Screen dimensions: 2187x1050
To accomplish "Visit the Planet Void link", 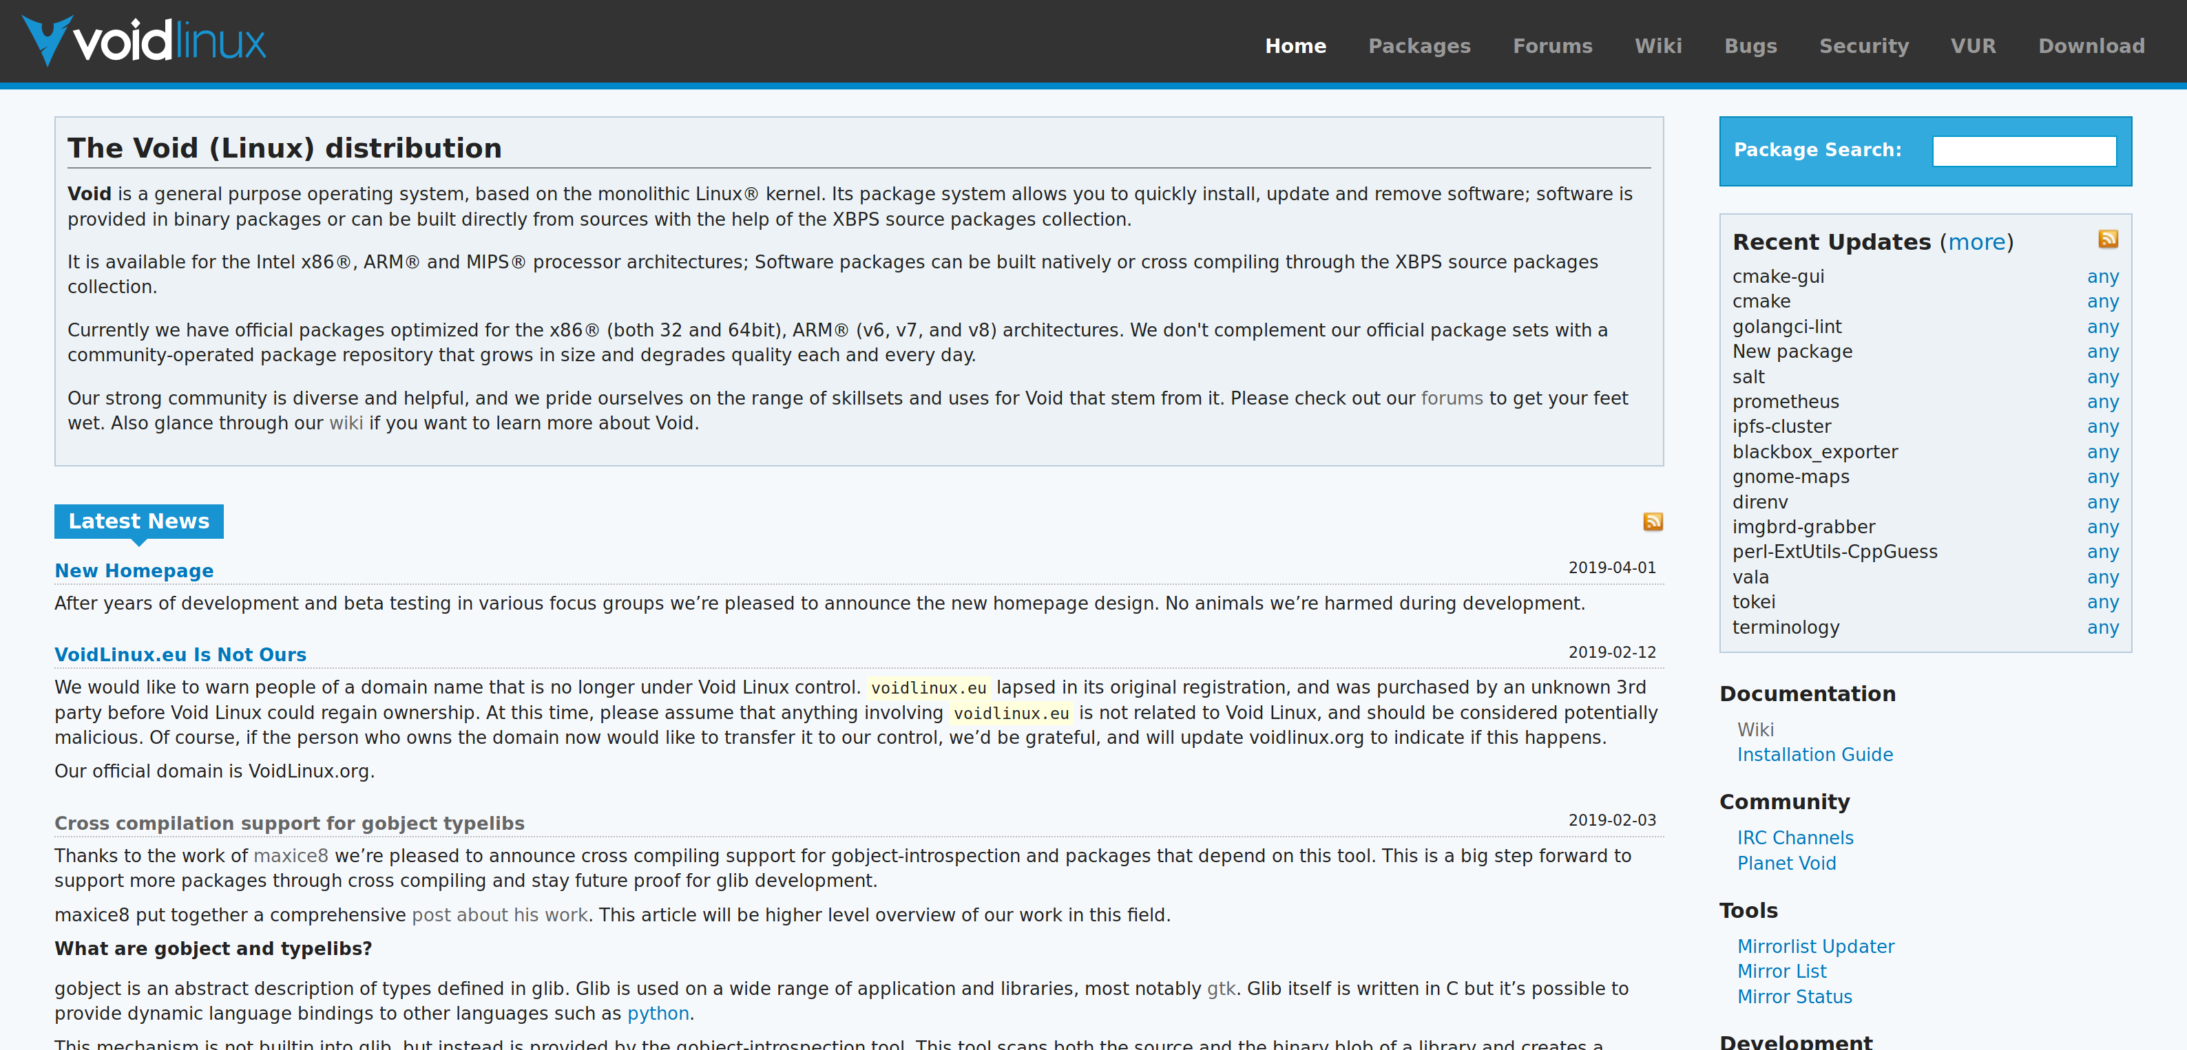I will pos(1786,864).
